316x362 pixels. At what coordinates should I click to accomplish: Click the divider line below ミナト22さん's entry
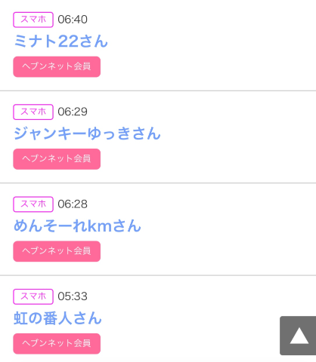pos(158,90)
